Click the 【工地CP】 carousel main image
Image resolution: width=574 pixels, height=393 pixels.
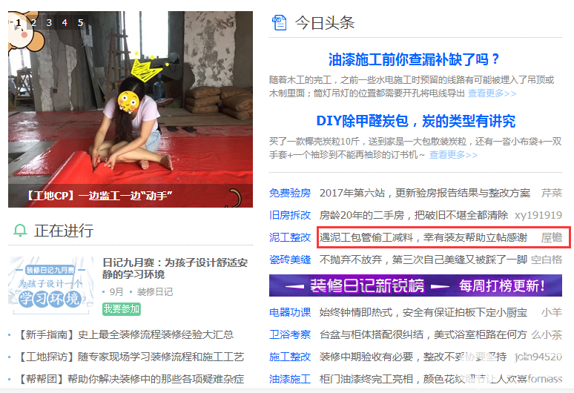coord(131,109)
